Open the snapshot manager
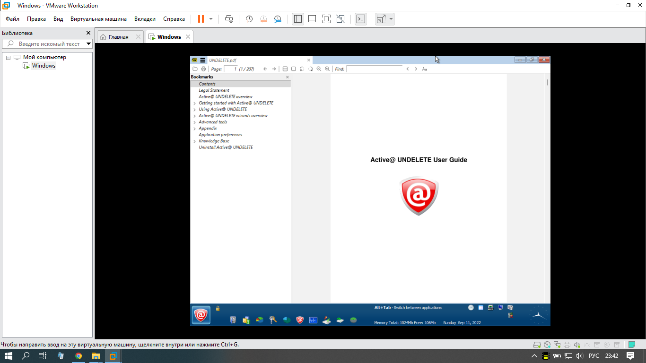This screenshot has width=646, height=363. [278, 19]
